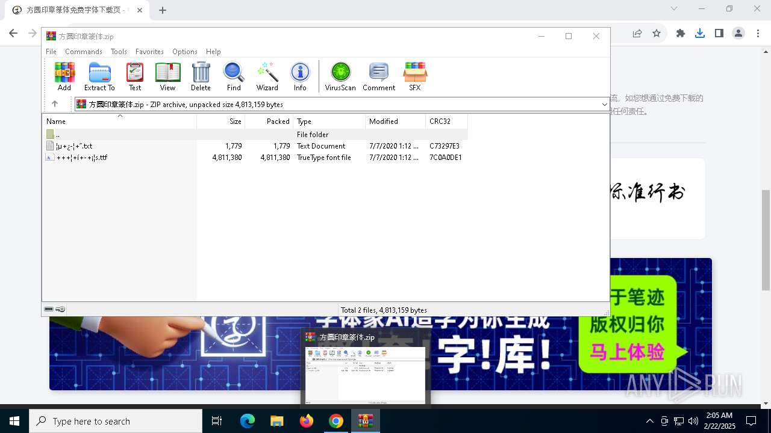Select the .txt file row

(255, 146)
